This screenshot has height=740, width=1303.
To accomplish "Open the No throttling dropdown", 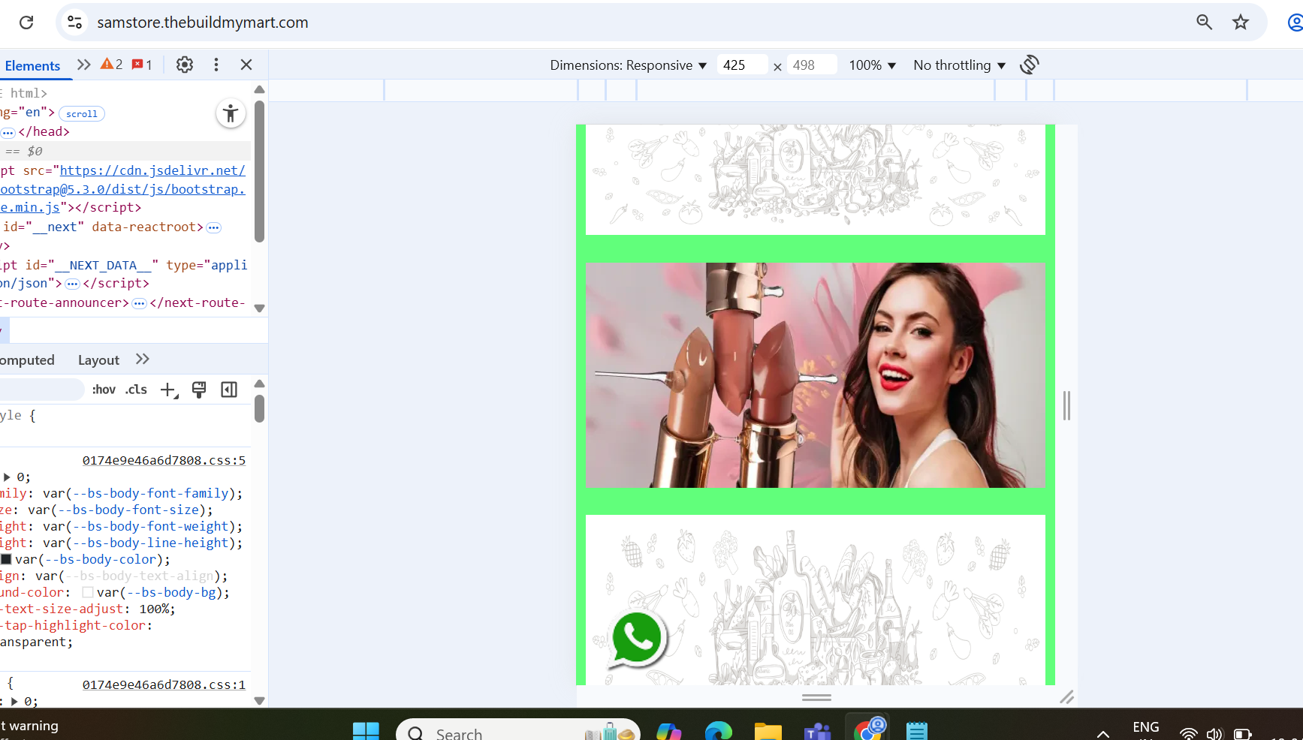I will tap(960, 65).
